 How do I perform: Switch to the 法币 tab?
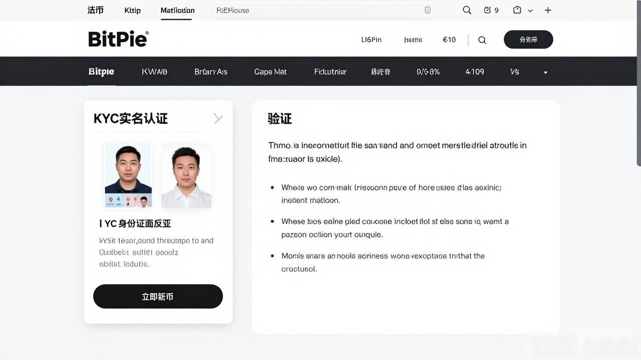tap(96, 10)
